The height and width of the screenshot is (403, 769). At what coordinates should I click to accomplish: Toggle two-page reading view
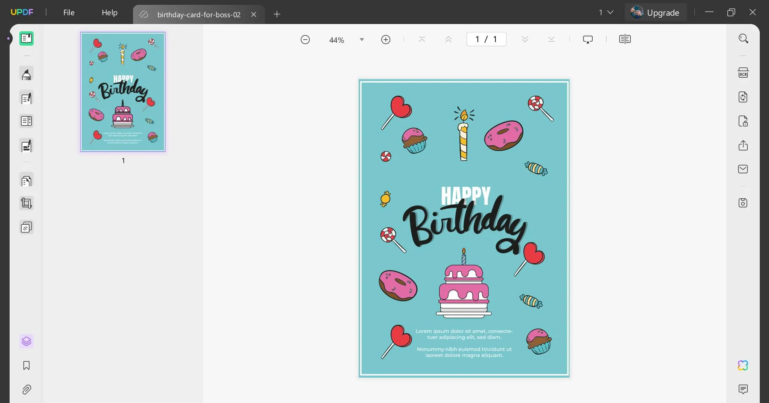(625, 39)
